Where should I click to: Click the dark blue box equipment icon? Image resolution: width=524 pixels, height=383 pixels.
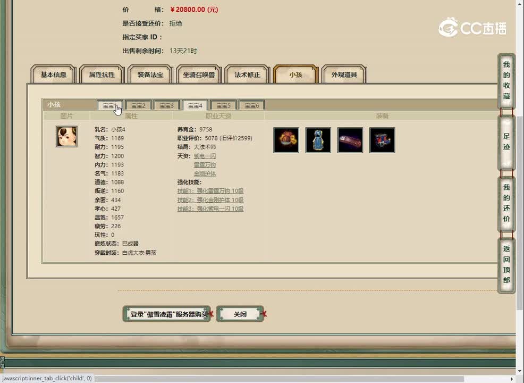coord(382,140)
